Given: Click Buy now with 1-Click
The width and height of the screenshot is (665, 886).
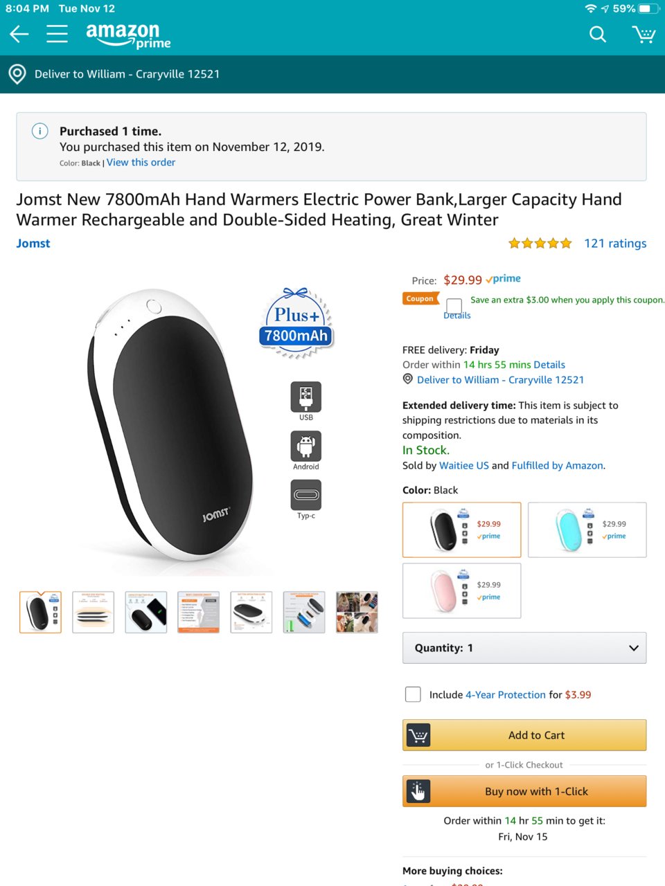Looking at the screenshot, I should pos(524,791).
